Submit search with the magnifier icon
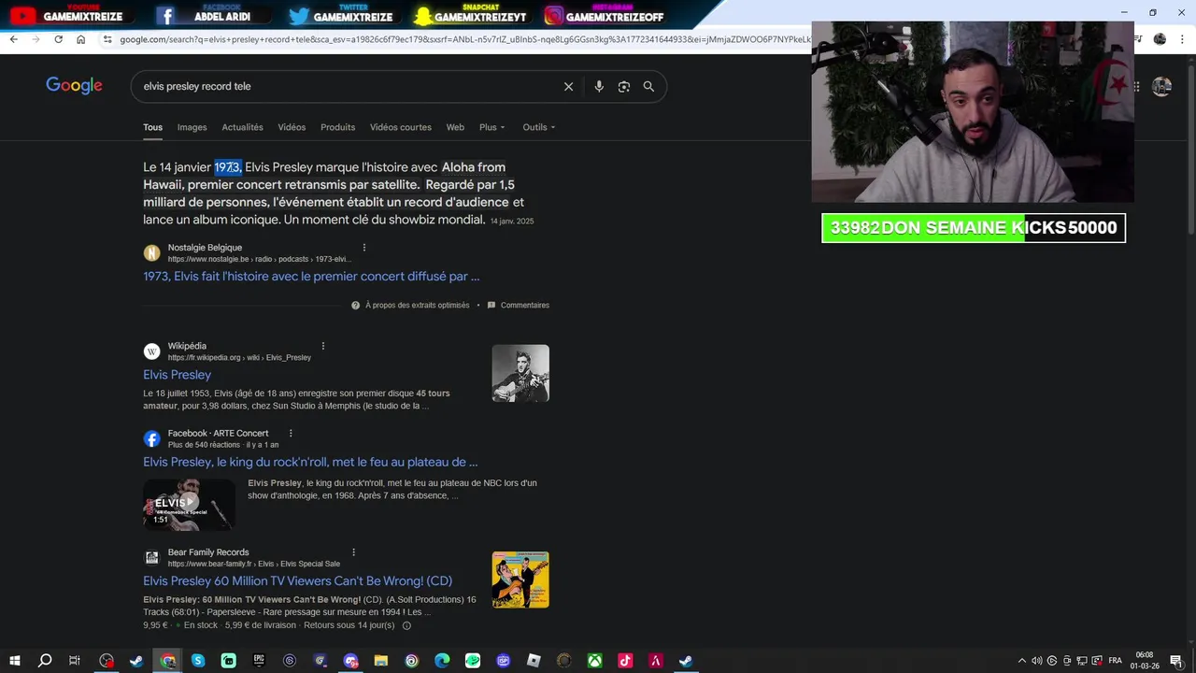The height and width of the screenshot is (673, 1196). click(648, 86)
